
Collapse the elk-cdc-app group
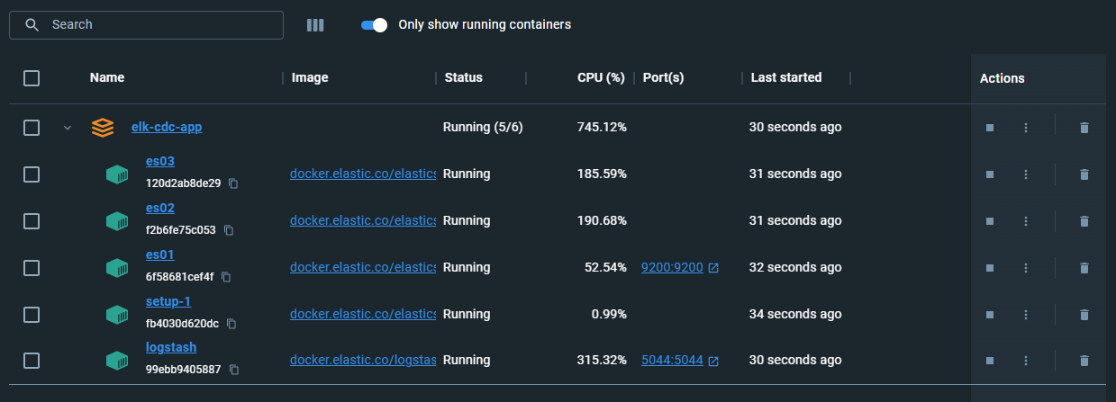click(x=67, y=128)
